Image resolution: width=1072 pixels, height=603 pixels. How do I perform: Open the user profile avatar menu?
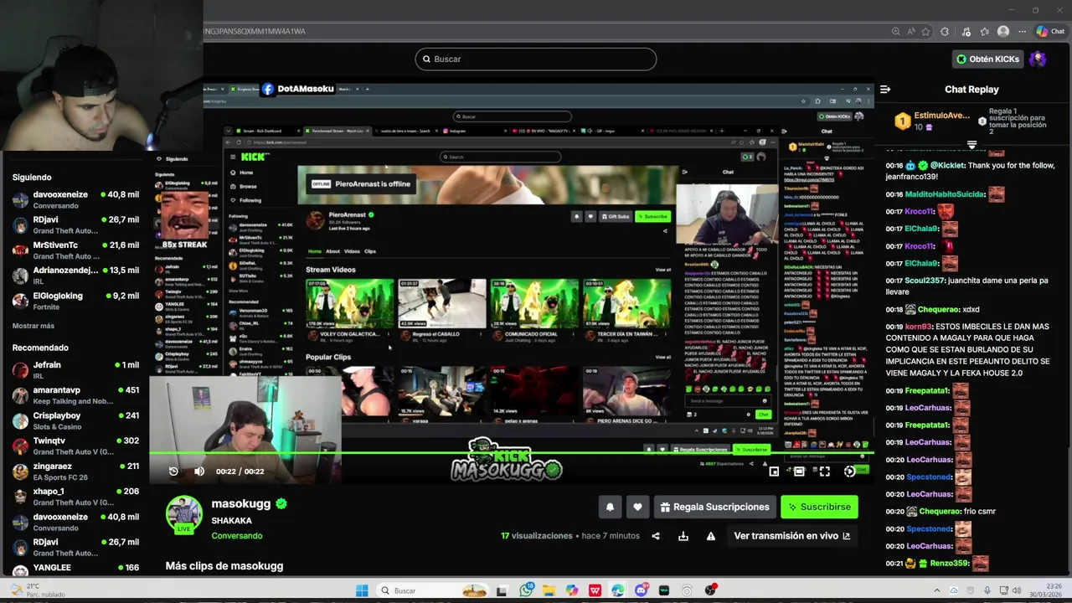(1038, 59)
